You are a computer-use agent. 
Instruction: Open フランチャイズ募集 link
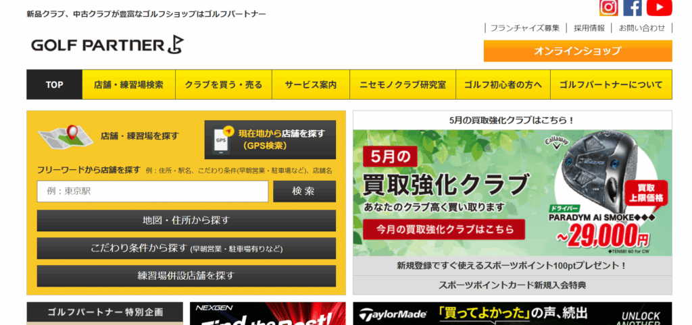click(524, 28)
